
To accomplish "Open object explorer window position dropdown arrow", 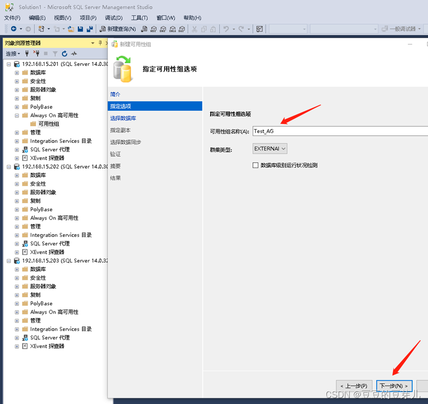I will coord(93,43).
